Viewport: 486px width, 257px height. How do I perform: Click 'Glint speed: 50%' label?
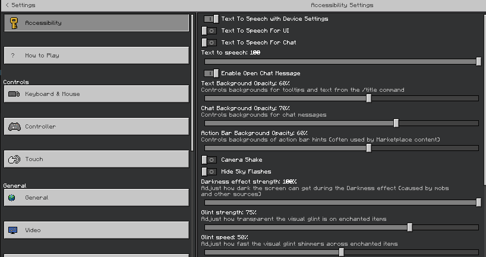click(x=225, y=237)
